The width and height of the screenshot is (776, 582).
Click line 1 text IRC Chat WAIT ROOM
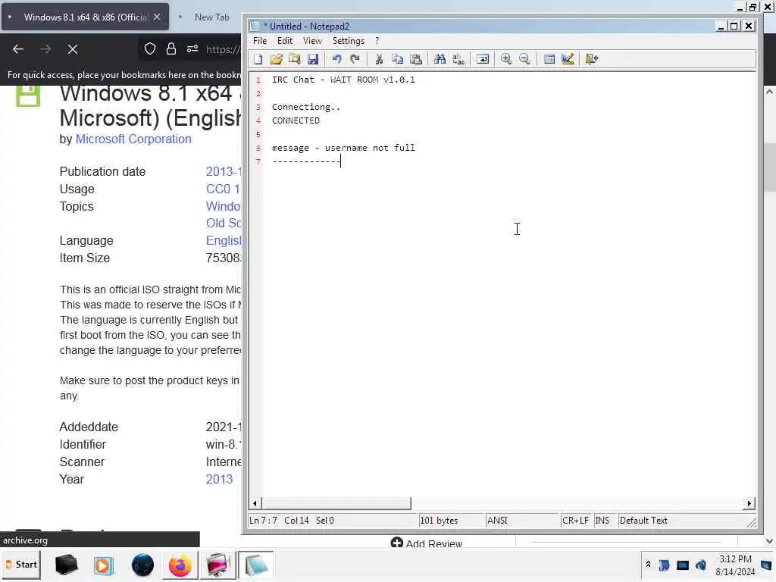click(x=343, y=80)
